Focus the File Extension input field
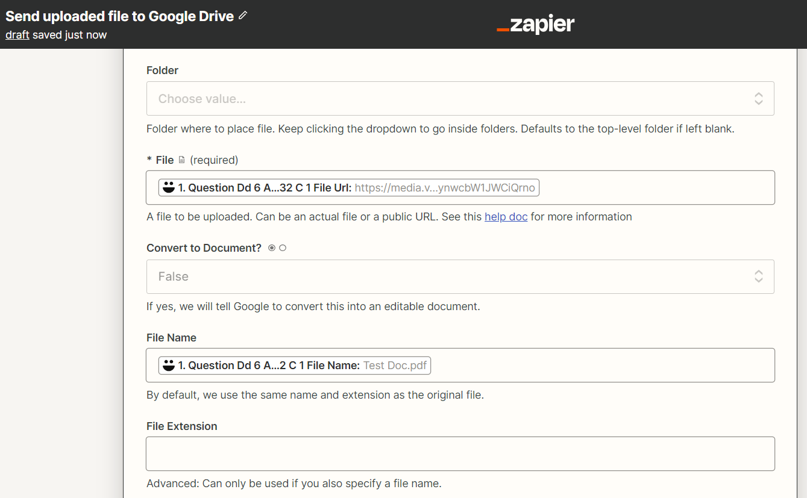The height and width of the screenshot is (498, 807). pyautogui.click(x=460, y=453)
